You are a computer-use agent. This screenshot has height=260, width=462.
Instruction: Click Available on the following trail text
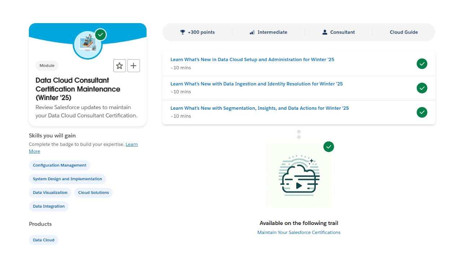pyautogui.click(x=299, y=223)
